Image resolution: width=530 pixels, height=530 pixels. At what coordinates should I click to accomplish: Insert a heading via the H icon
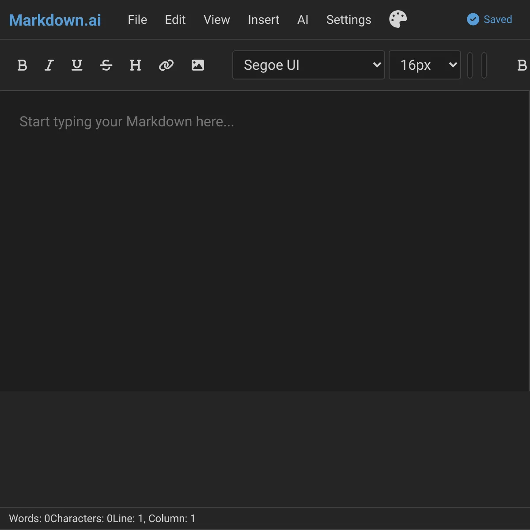click(x=135, y=65)
